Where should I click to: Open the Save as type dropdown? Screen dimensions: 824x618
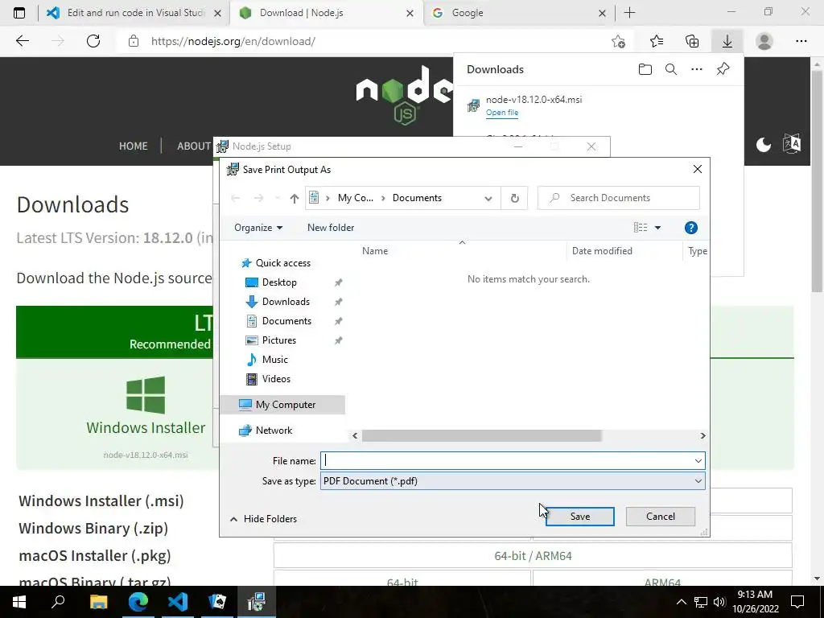pos(513,481)
